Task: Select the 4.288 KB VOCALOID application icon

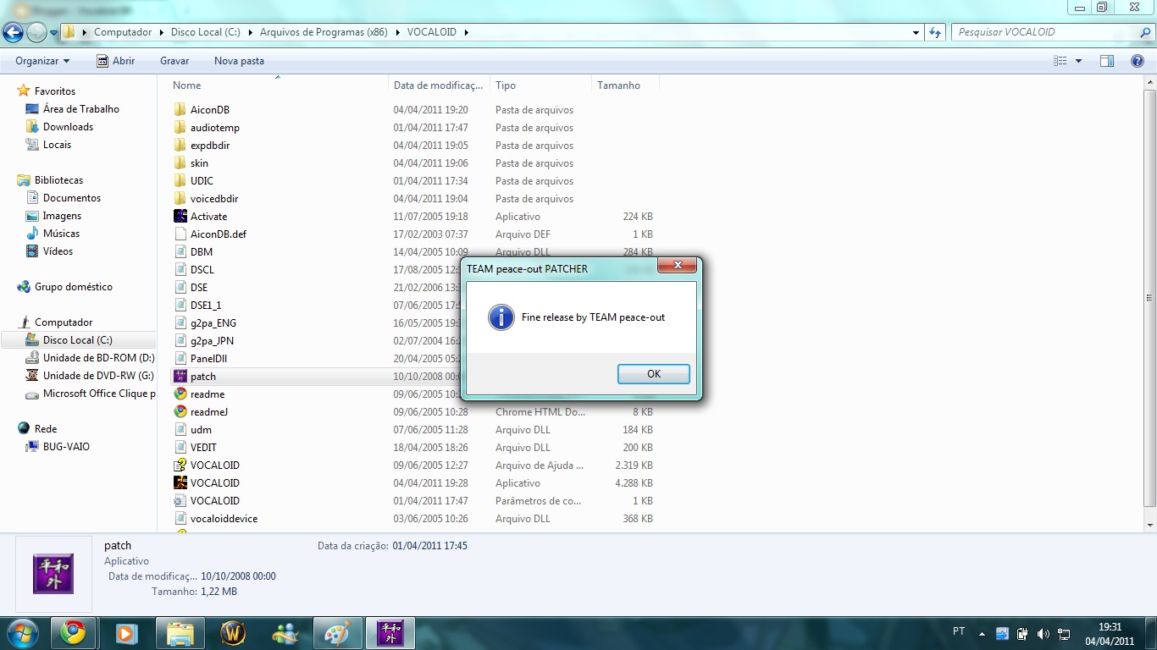Action: 180,483
